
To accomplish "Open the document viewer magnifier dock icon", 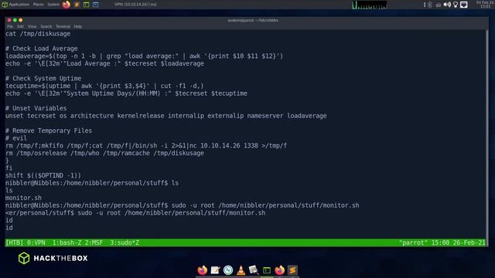I will (x=254, y=270).
